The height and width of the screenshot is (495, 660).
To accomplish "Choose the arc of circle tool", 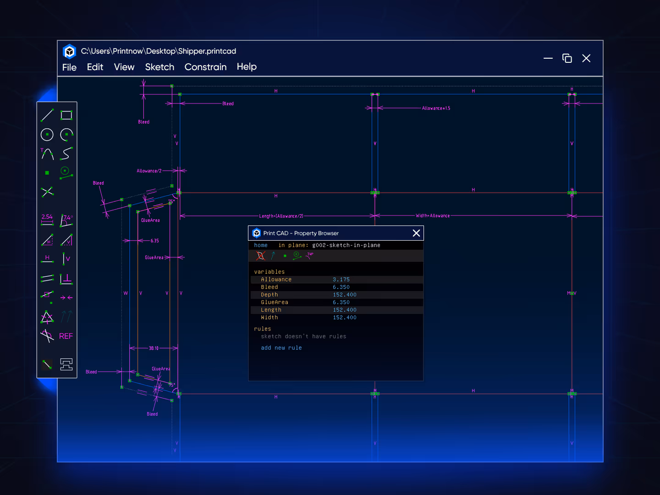I will 66,134.
